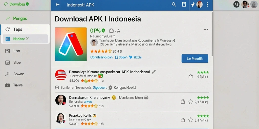This screenshot has height=129, width=259.
Task: Open the three-dot overflow menu in header
Action: [207, 5]
